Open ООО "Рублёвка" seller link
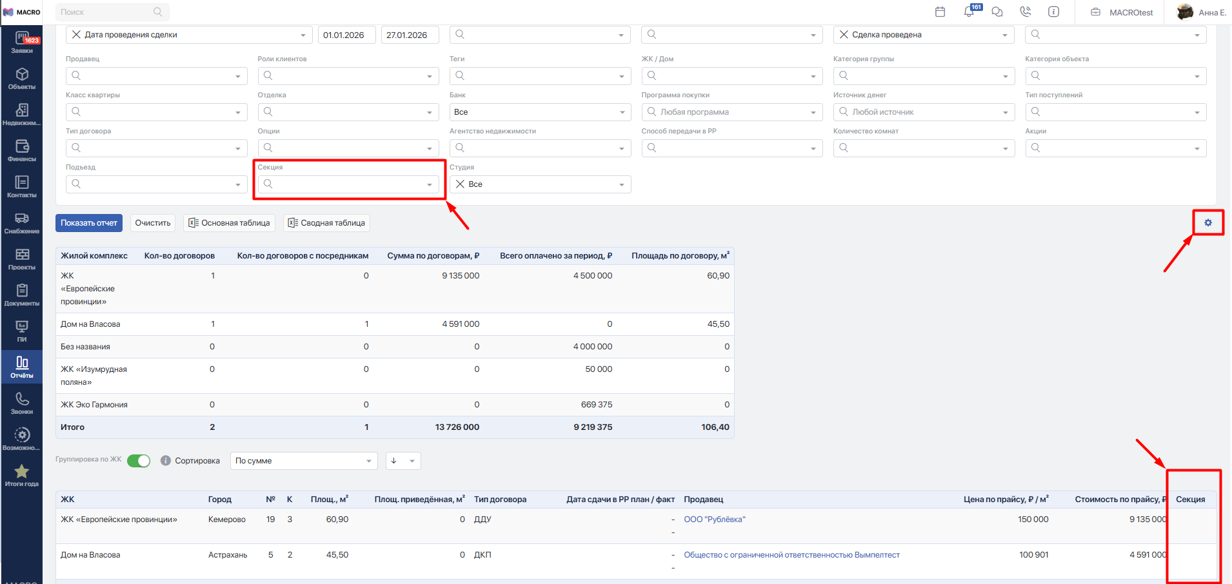1232x584 pixels. 714,520
